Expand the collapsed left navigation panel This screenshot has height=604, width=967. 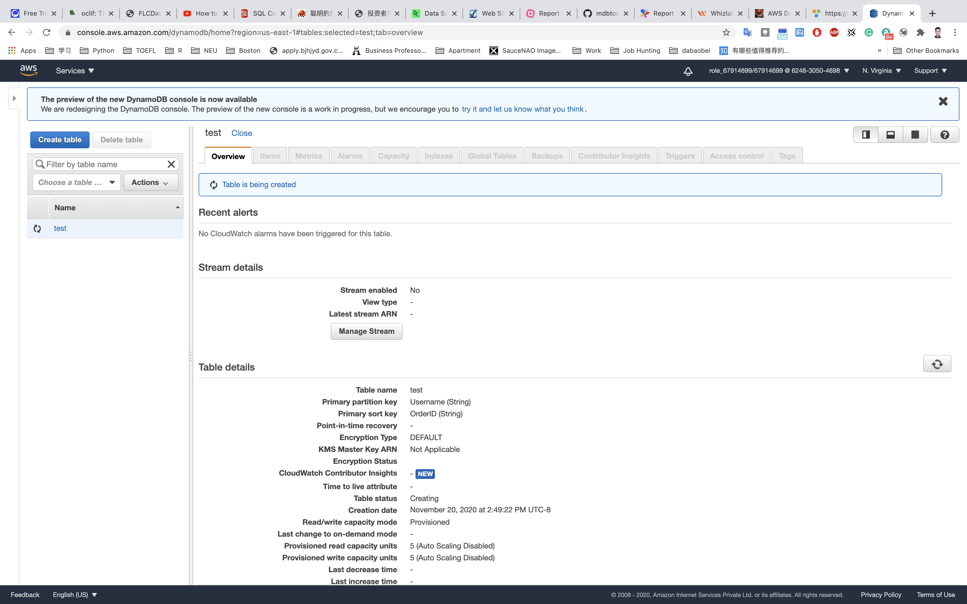coord(14,98)
